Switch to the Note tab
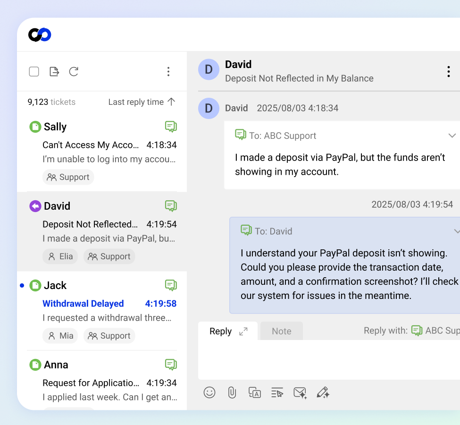The image size is (460, 425). (282, 331)
